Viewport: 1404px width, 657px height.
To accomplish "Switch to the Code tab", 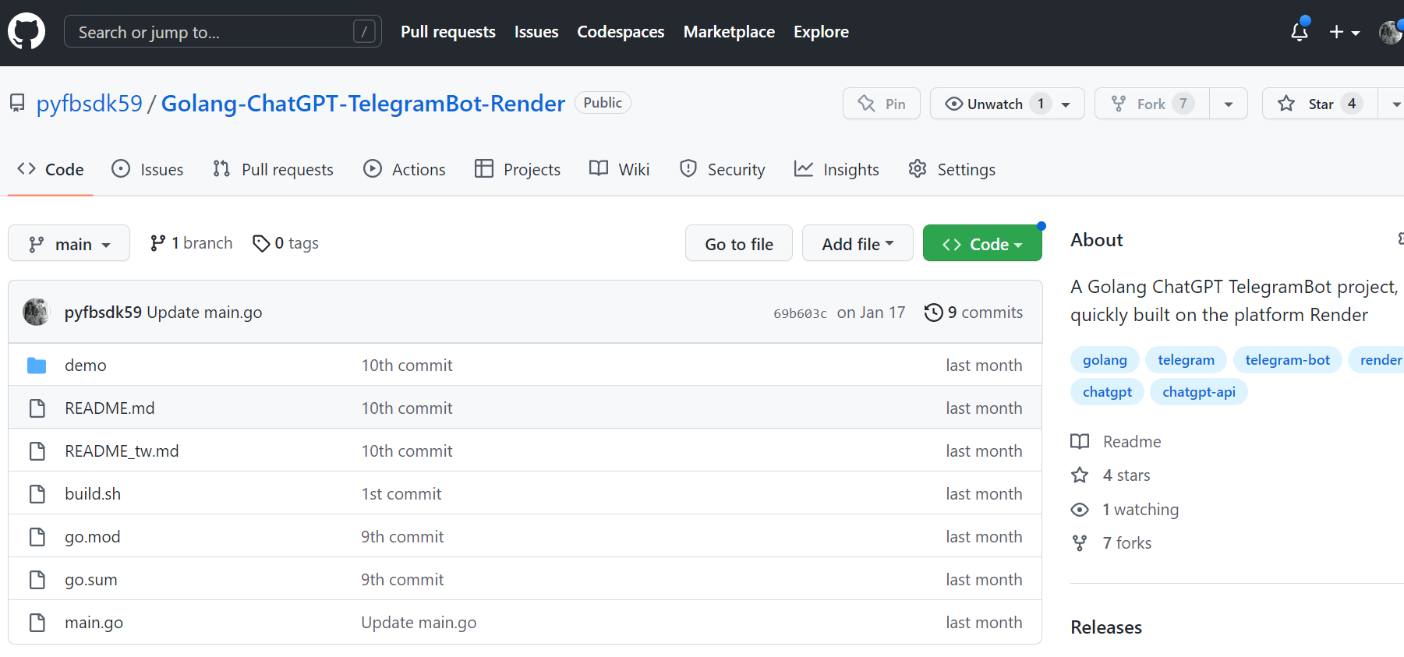I will (51, 169).
